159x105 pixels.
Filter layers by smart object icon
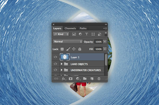click(x=99, y=34)
